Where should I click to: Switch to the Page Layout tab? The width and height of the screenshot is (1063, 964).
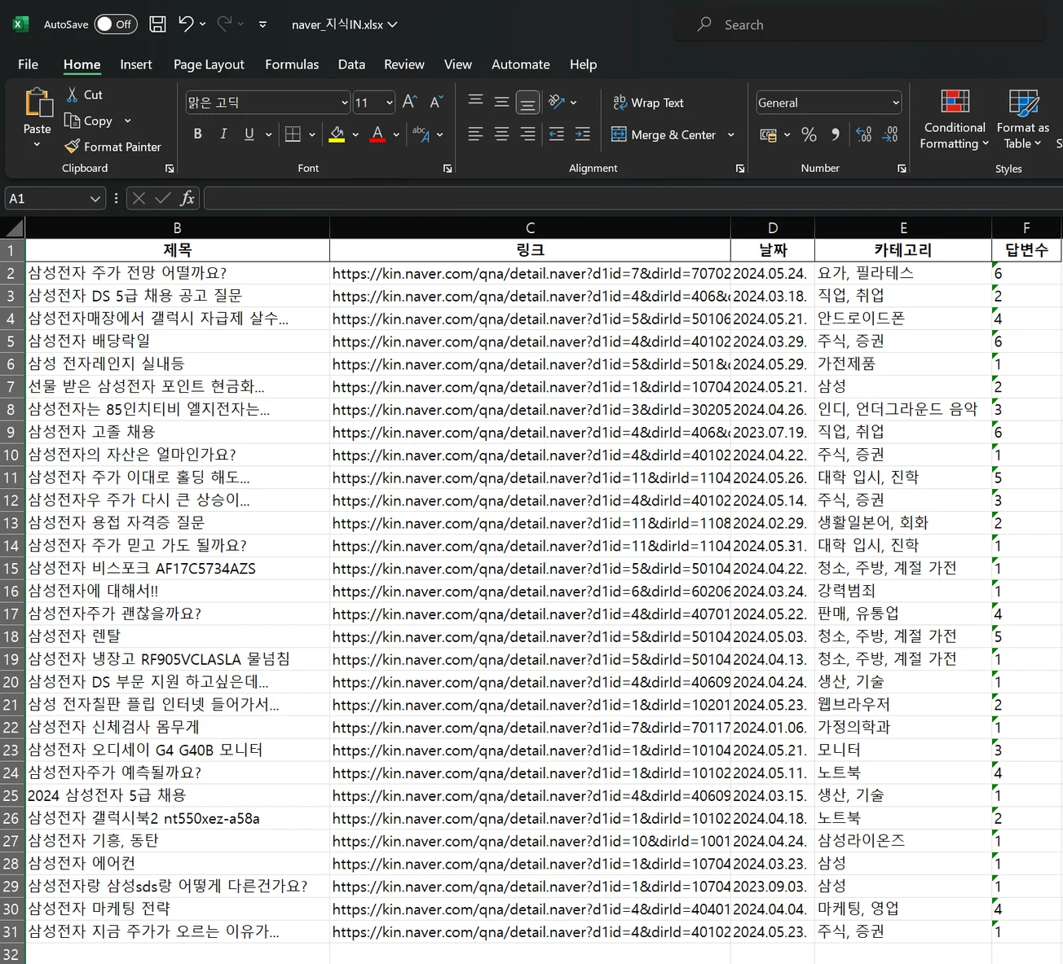[209, 64]
